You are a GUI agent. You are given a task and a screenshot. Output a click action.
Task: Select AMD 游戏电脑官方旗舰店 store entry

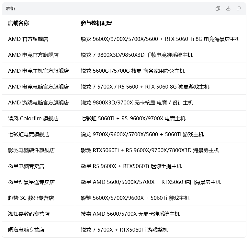[x=39, y=103]
